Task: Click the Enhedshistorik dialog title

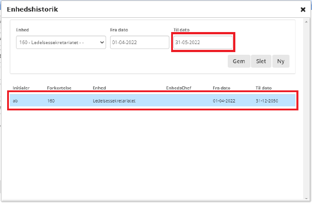Action: 32,9
